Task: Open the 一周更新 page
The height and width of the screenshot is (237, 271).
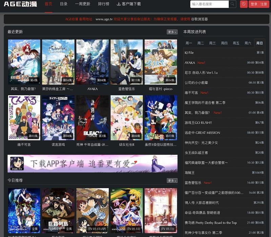Action: point(83,4)
